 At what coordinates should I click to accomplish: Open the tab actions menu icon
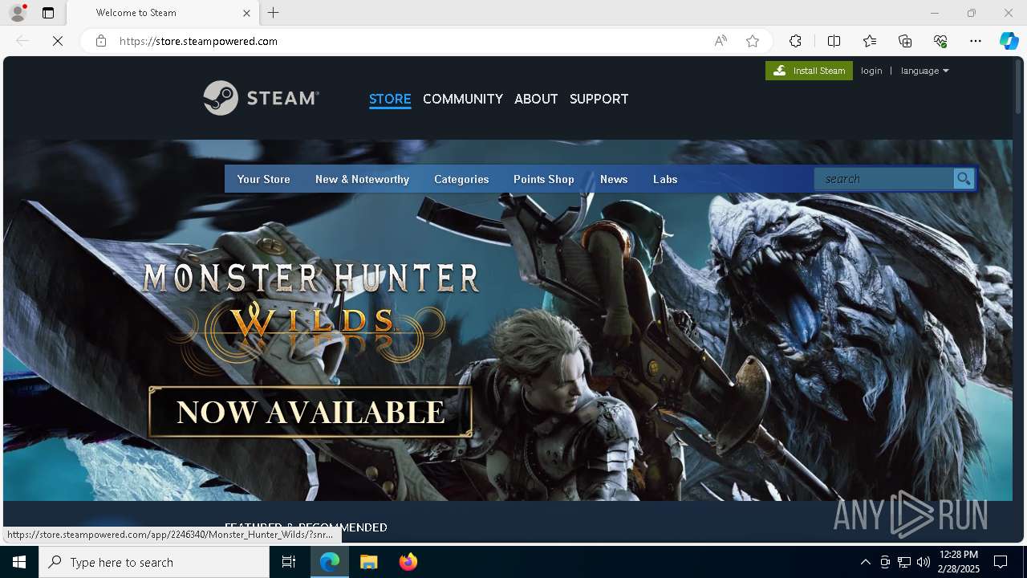coord(48,13)
